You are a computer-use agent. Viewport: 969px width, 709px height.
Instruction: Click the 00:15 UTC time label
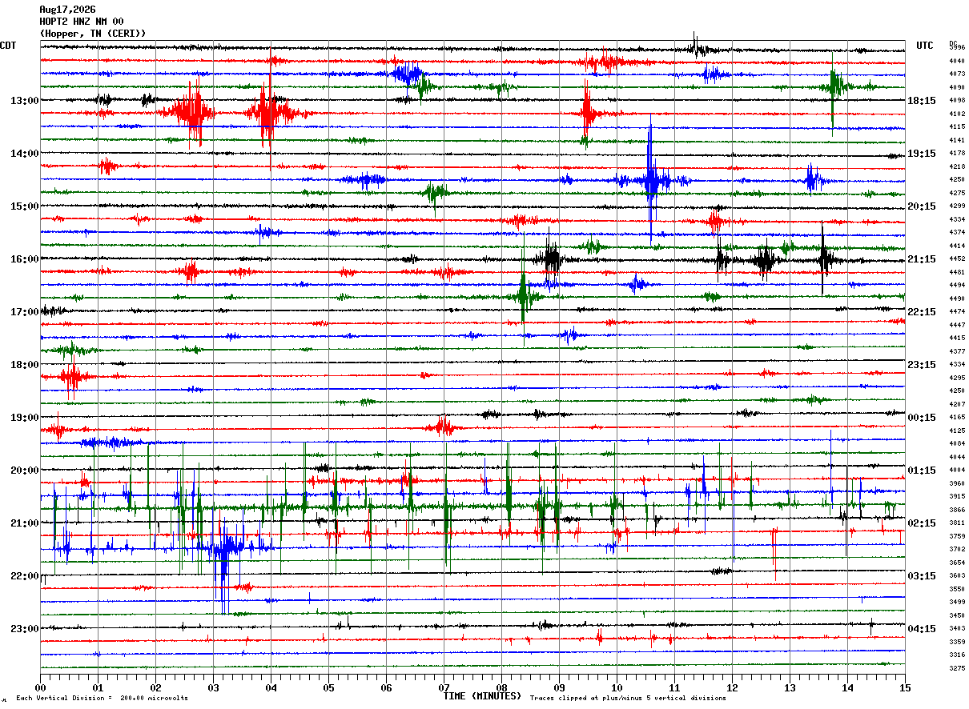coord(922,418)
